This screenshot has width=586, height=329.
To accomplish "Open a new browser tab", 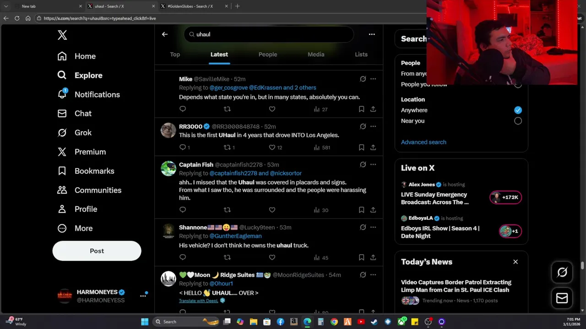I will 237,6.
